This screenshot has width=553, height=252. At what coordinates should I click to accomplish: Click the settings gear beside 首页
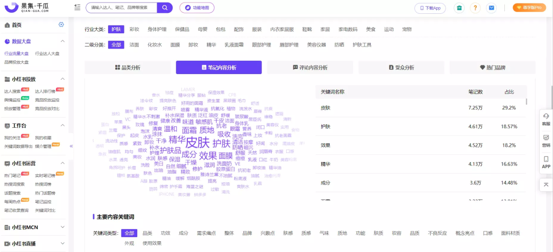pyautogui.click(x=61, y=25)
